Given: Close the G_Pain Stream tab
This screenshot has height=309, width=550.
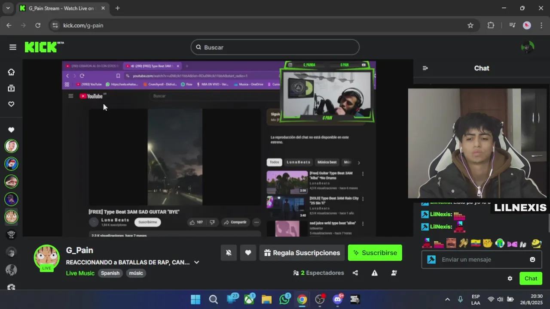Looking at the screenshot, I should 103,8.
